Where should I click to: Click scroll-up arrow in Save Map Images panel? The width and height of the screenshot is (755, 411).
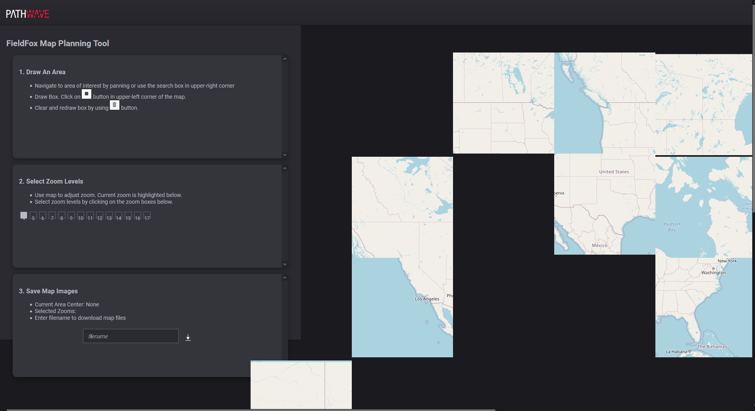pyautogui.click(x=285, y=278)
